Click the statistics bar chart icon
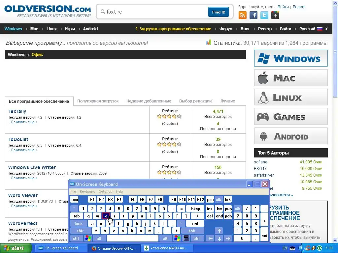 tap(209, 42)
